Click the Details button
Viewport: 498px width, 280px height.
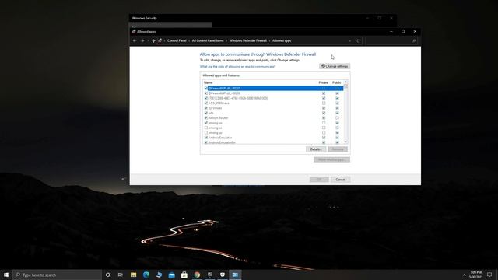click(316, 149)
